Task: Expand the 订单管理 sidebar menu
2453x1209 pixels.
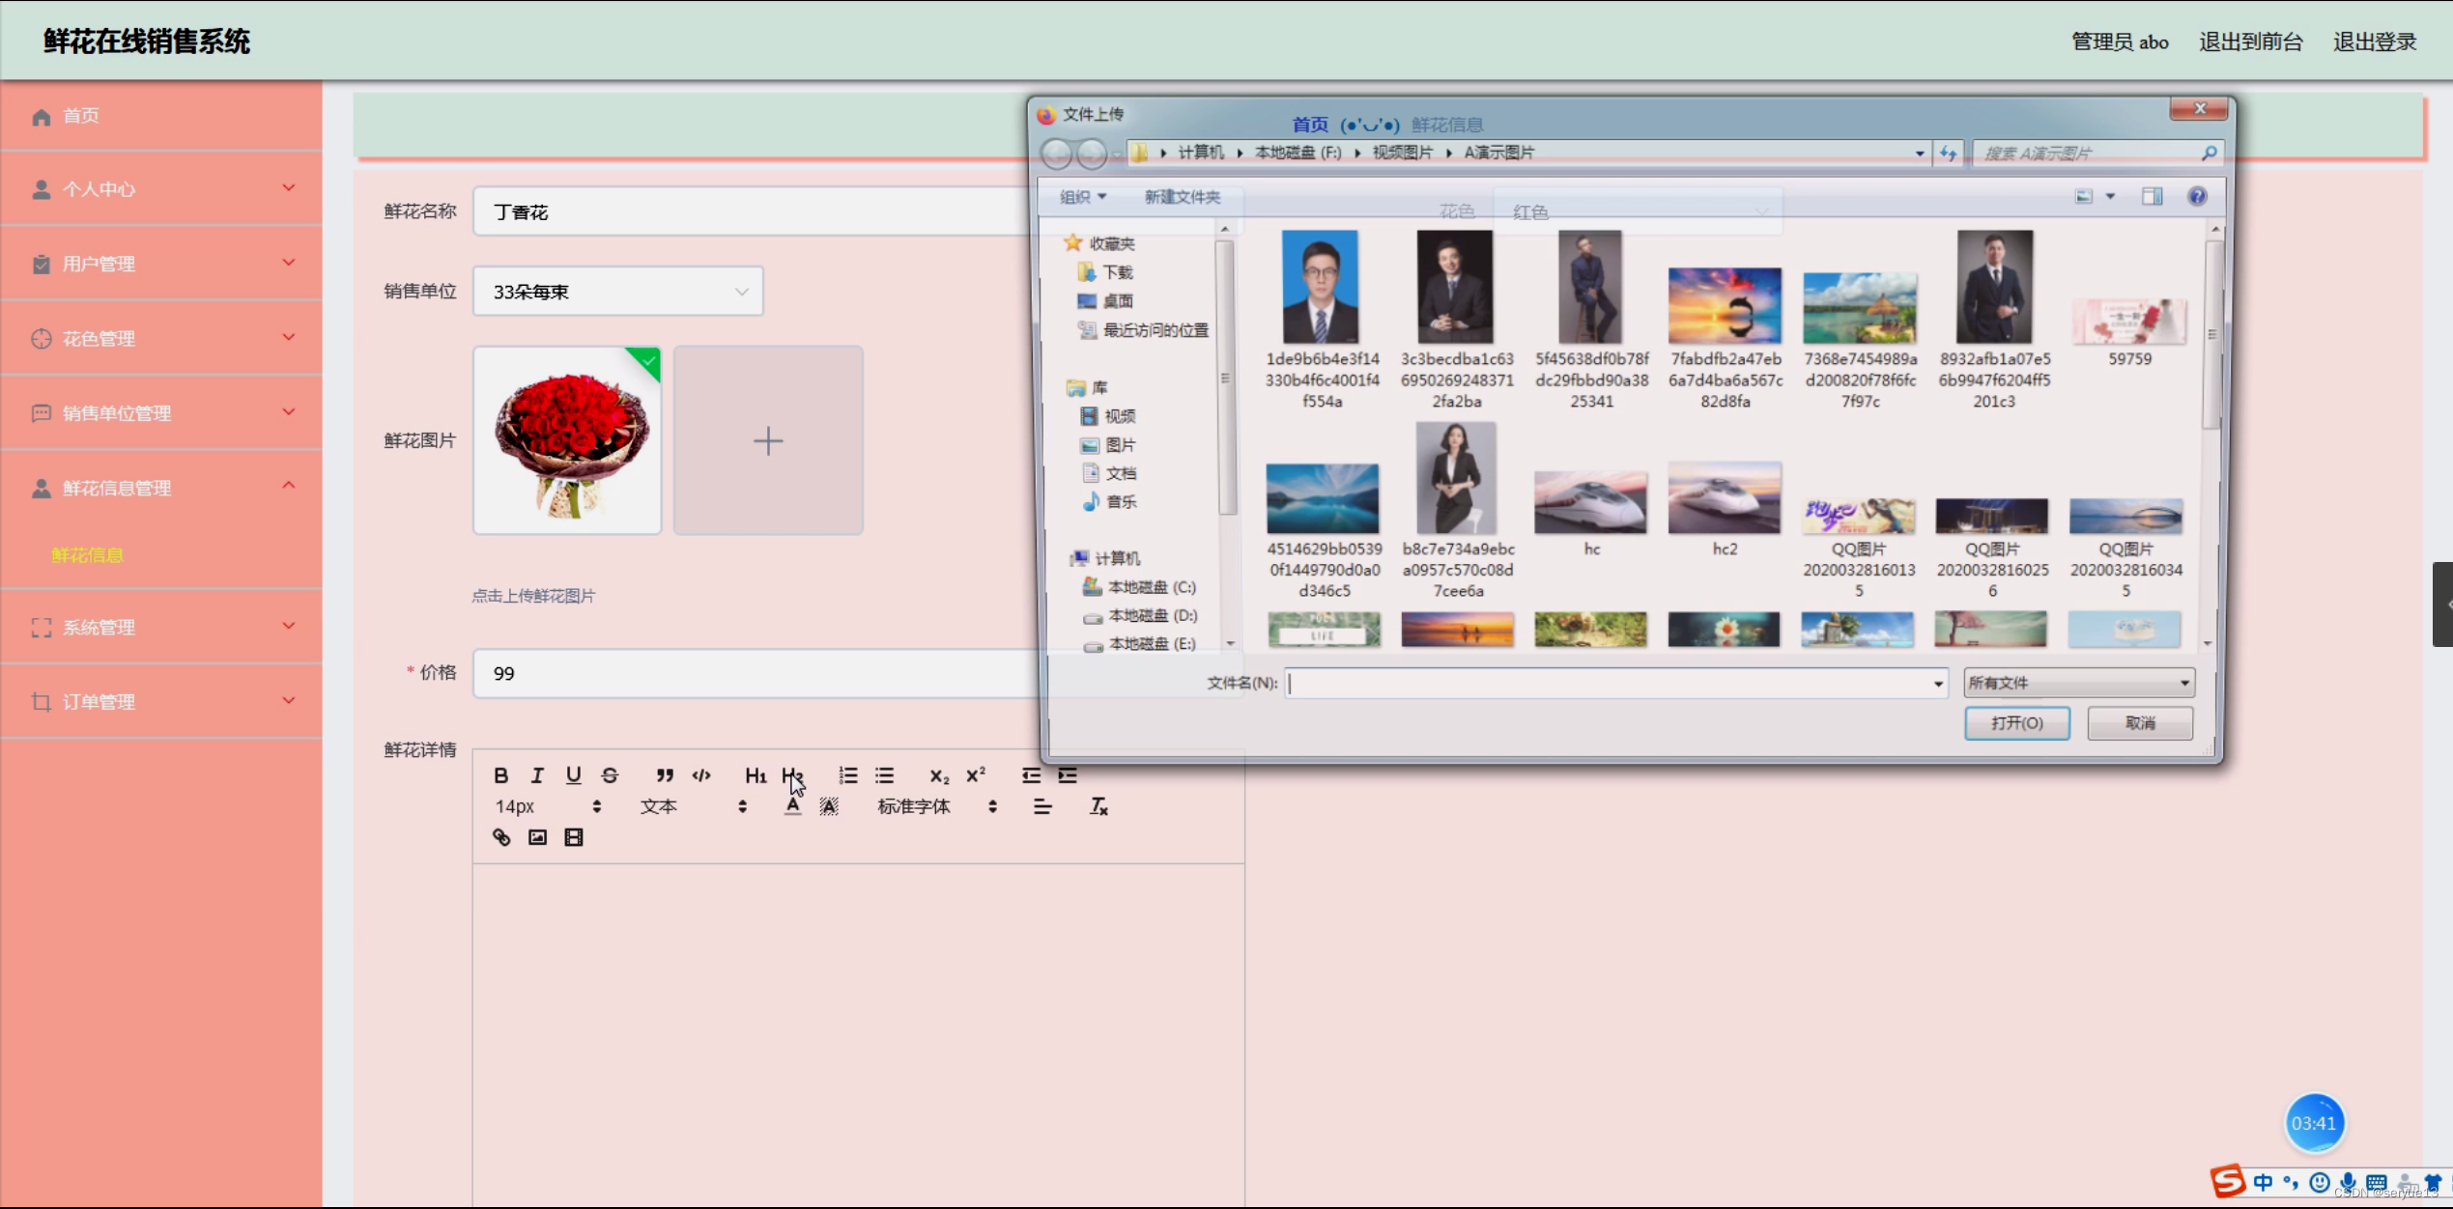Action: click(161, 702)
